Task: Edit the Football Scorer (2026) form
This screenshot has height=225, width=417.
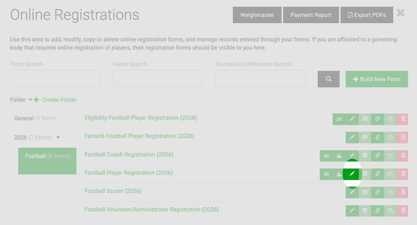Action: pos(352,192)
